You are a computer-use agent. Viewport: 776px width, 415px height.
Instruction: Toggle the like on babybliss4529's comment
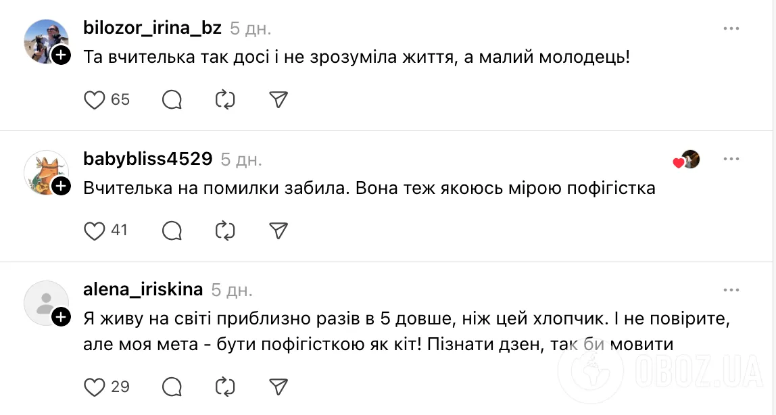tap(94, 230)
